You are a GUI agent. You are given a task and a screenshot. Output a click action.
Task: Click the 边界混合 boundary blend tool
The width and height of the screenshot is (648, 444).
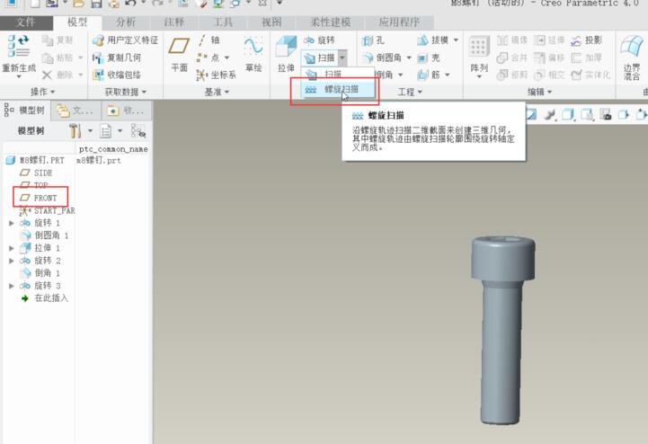pos(632,57)
